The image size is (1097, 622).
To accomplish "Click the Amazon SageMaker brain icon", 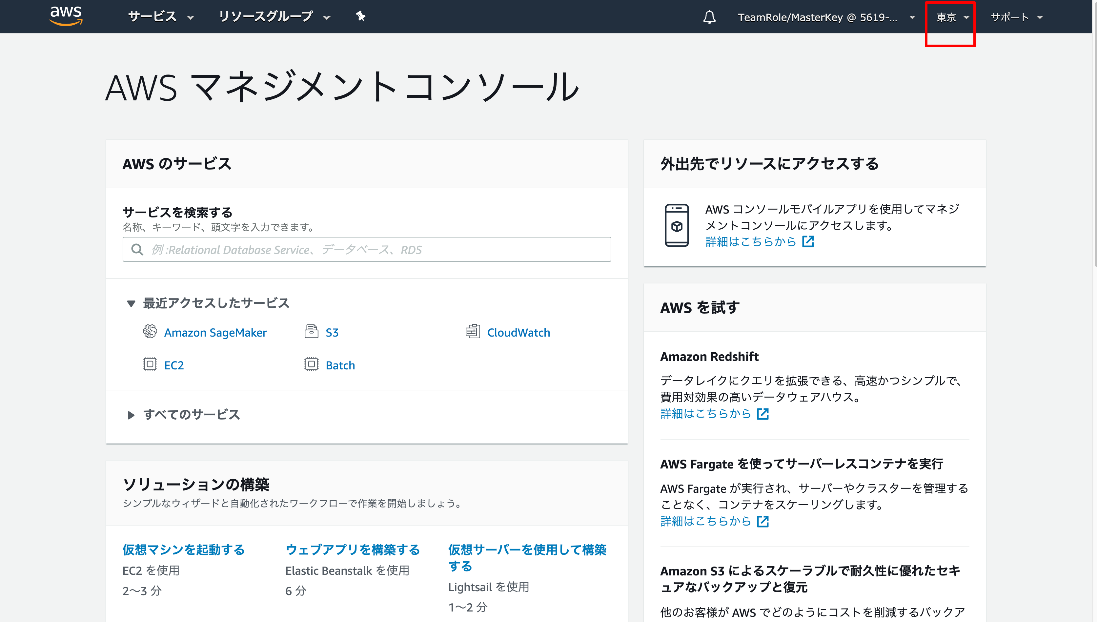I will pos(150,332).
